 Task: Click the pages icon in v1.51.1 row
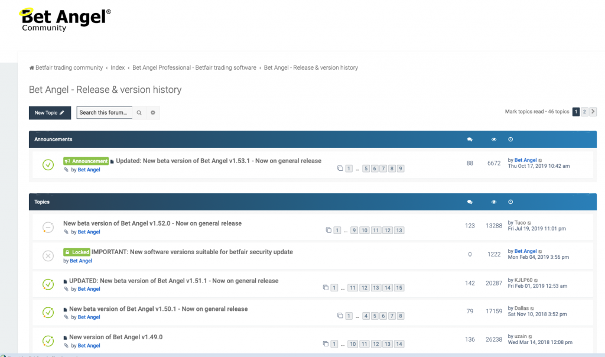(x=326, y=287)
